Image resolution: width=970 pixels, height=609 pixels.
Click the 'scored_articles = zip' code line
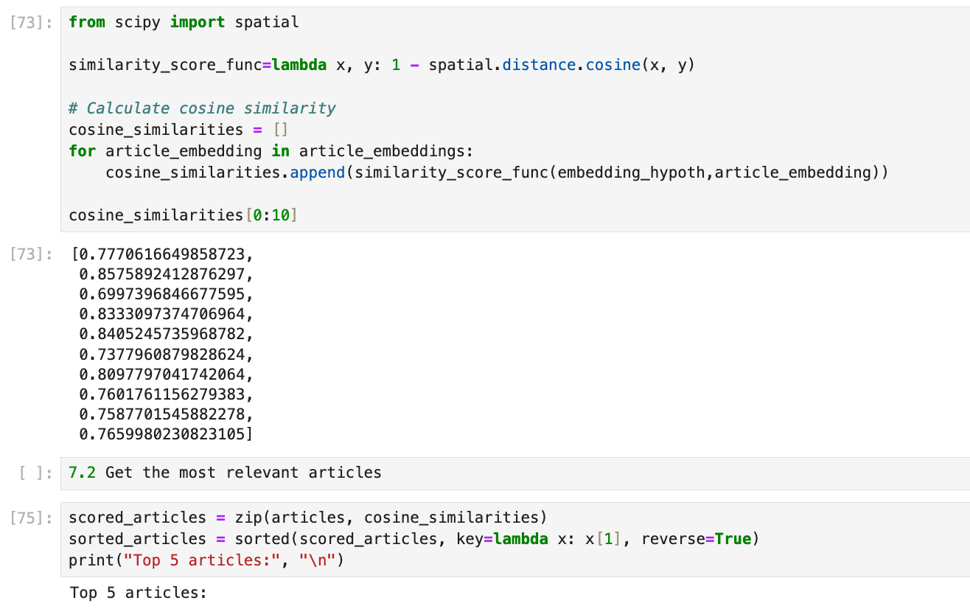[x=308, y=518]
